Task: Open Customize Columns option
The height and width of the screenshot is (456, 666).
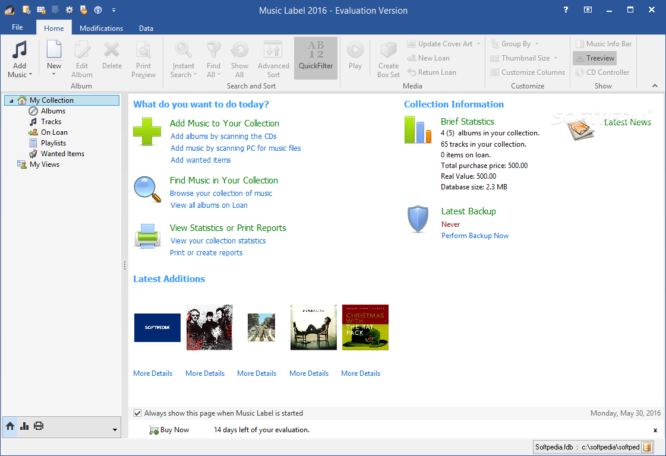Action: [528, 72]
